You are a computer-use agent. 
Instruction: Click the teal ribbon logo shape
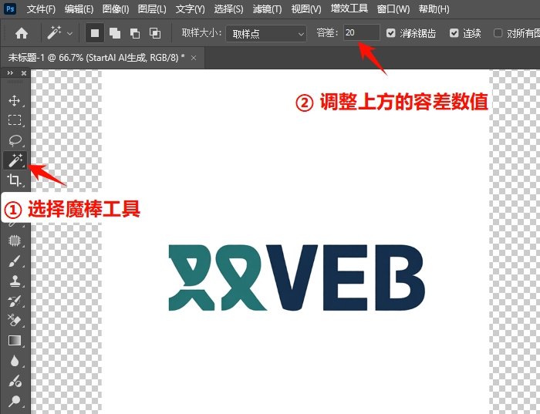point(217,278)
